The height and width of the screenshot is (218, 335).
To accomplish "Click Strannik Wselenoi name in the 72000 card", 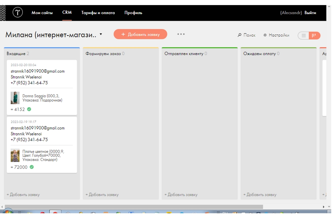I will click(26, 134).
